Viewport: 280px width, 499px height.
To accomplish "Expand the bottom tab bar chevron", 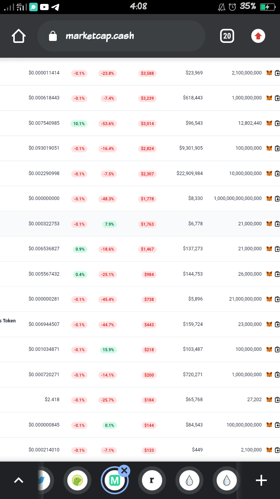I will click(x=19, y=480).
